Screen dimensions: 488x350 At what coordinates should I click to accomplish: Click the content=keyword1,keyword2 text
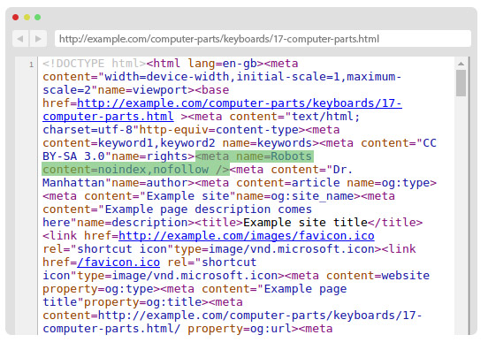point(129,143)
